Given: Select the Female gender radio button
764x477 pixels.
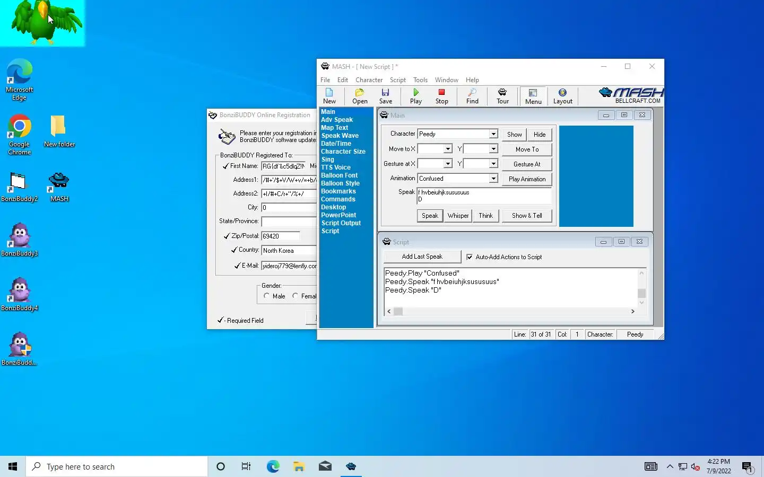Looking at the screenshot, I should [x=295, y=296].
